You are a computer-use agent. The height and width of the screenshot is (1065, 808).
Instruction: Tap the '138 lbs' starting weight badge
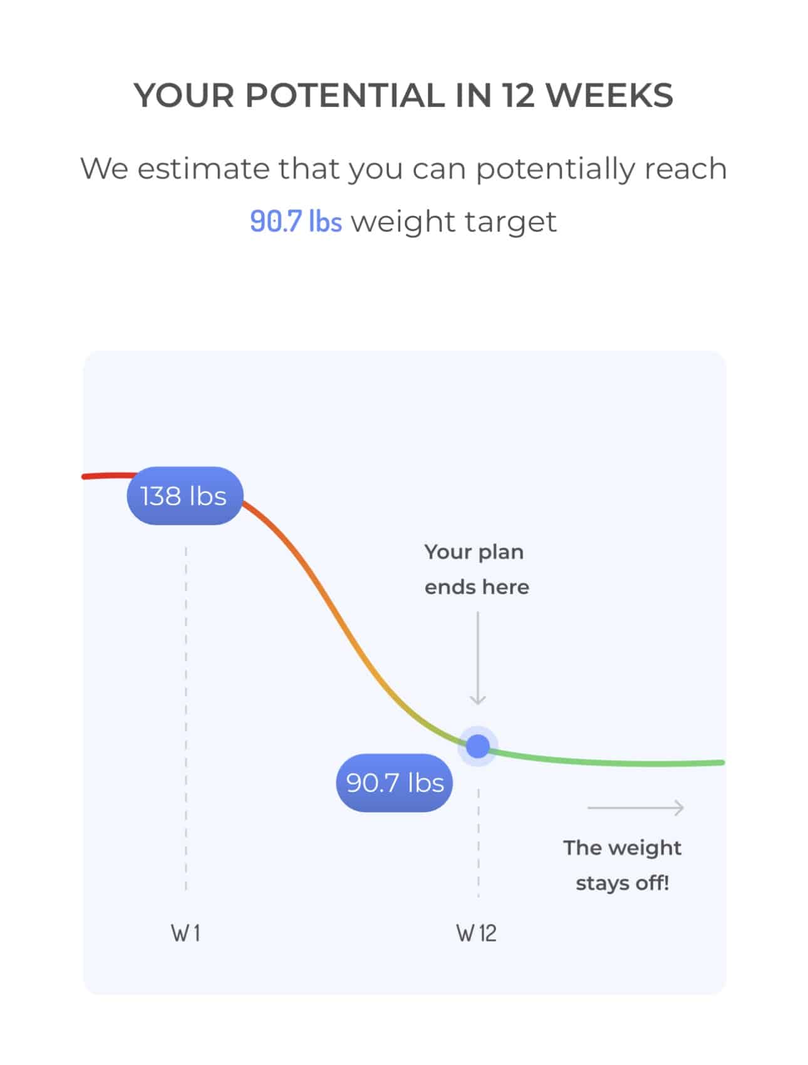pyautogui.click(x=184, y=496)
